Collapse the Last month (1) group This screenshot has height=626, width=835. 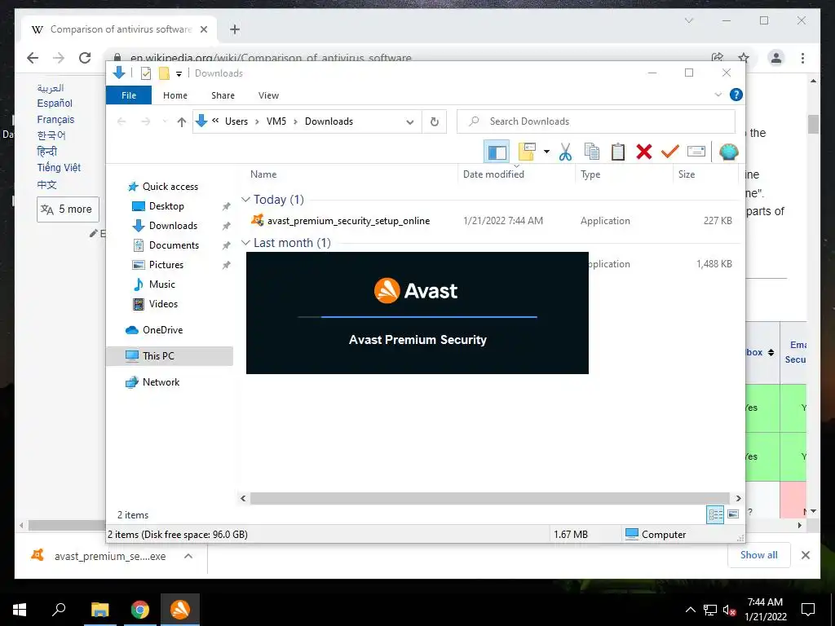[x=245, y=243]
